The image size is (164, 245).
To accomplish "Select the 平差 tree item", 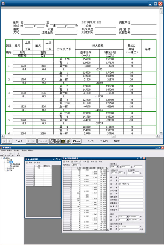I will coord(11,170).
